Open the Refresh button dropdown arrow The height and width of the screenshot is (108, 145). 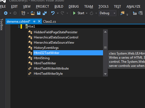96,13
